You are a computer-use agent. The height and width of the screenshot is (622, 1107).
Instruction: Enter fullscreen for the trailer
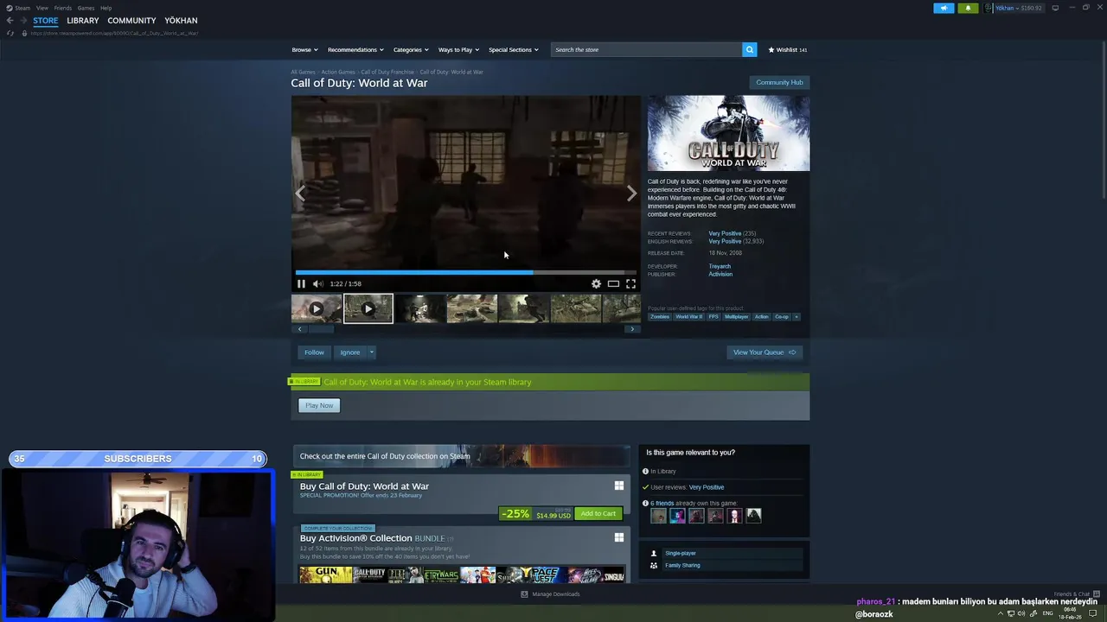point(630,283)
